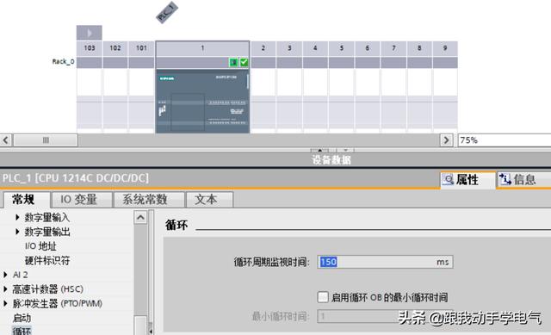Expand the 脉冲发生器 (PTO/PWM) node
551x335 pixels.
pos(5,304)
